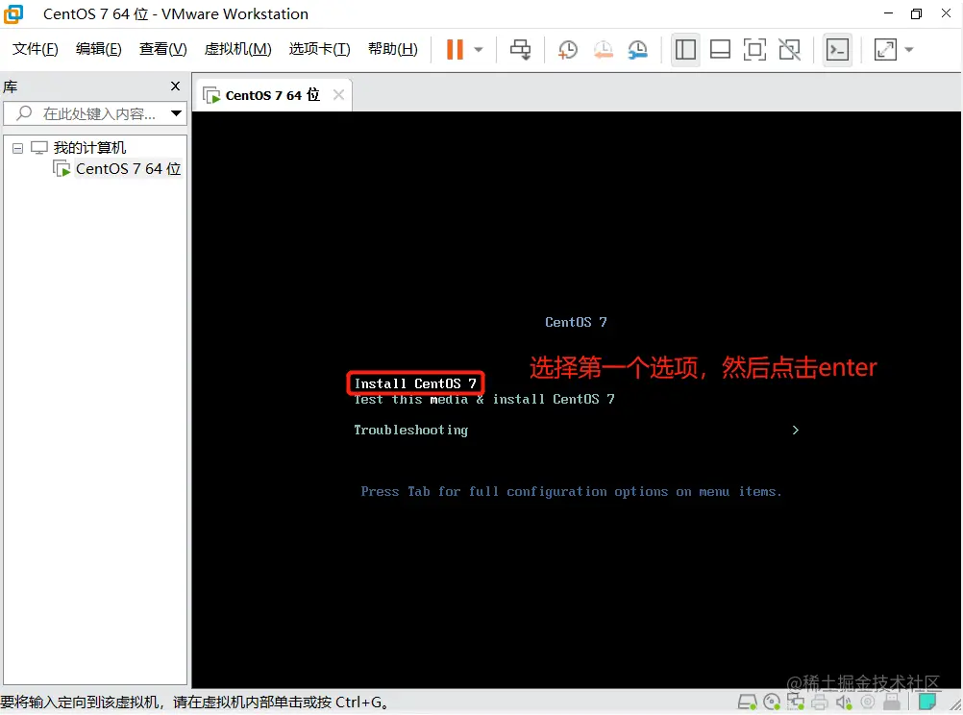963x715 pixels.
Task: Open the stretch mode dropdown
Action: (907, 49)
